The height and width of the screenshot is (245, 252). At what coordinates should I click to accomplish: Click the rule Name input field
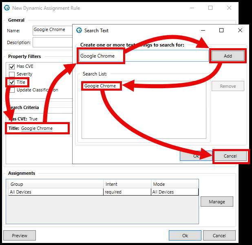pos(53,30)
